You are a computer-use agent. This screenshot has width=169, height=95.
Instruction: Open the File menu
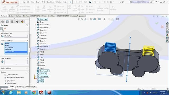point(24,2)
